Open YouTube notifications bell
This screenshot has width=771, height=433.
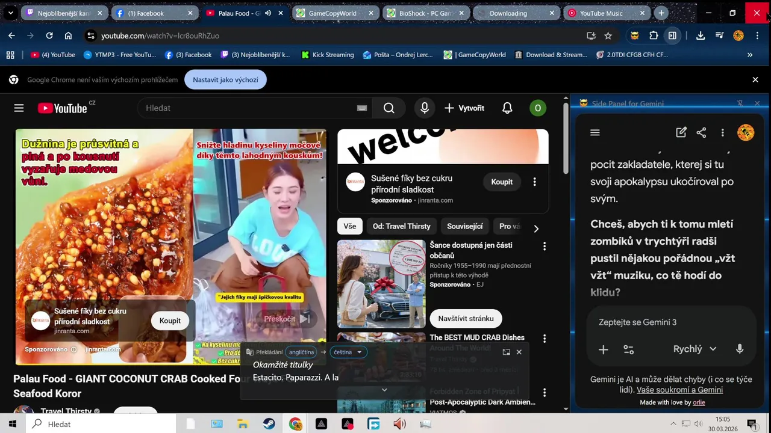coord(507,108)
